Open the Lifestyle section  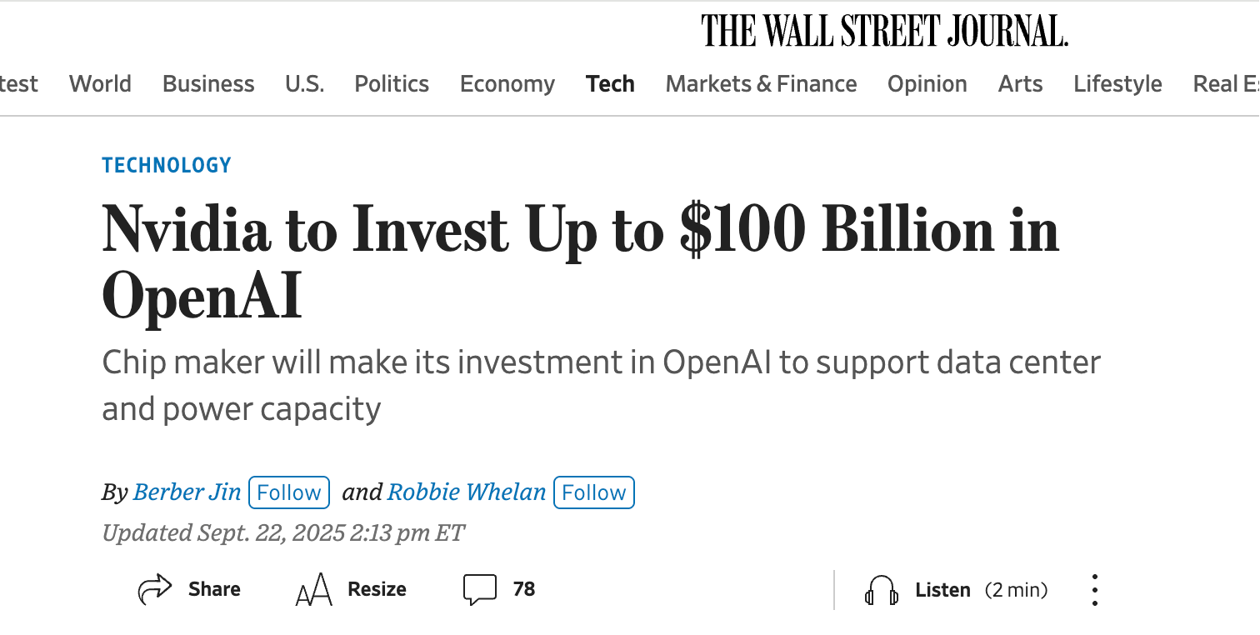1117,84
